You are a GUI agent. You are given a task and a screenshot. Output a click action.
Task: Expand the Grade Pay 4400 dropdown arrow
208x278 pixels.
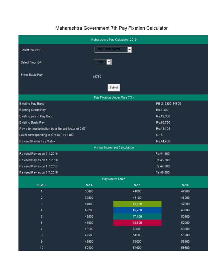(x=109, y=62)
